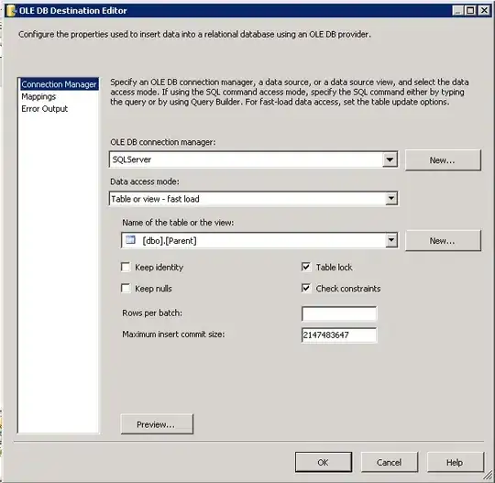Click the OLE DB Destination Editor title icon
This screenshot has width=495, height=483.
click(x=11, y=11)
